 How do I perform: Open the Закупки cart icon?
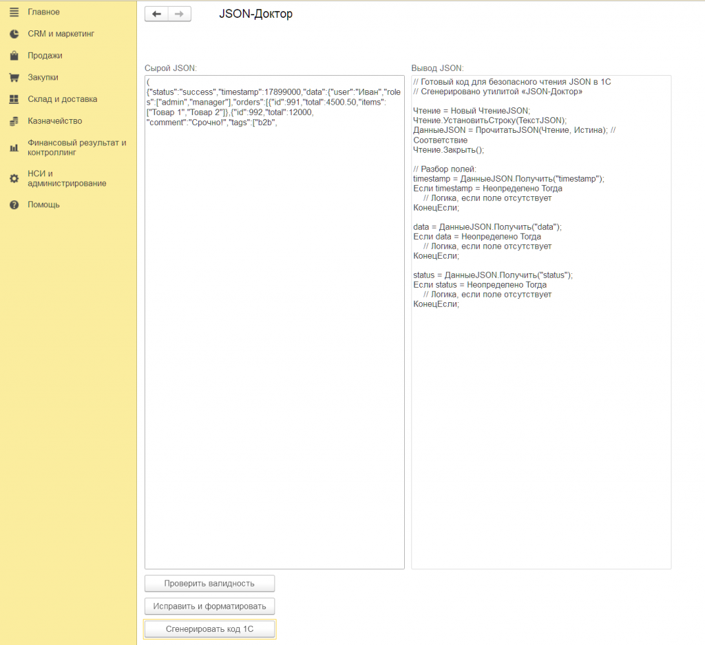[14, 77]
